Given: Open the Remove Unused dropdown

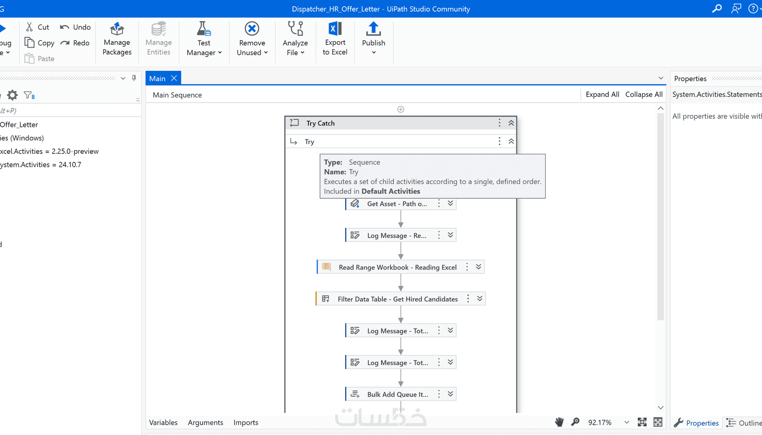Looking at the screenshot, I should 252,39.
